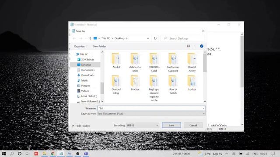Expand the address bar history dropdown

pos(148,38)
